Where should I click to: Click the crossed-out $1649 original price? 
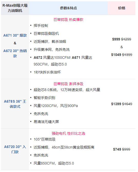point(127,104)
